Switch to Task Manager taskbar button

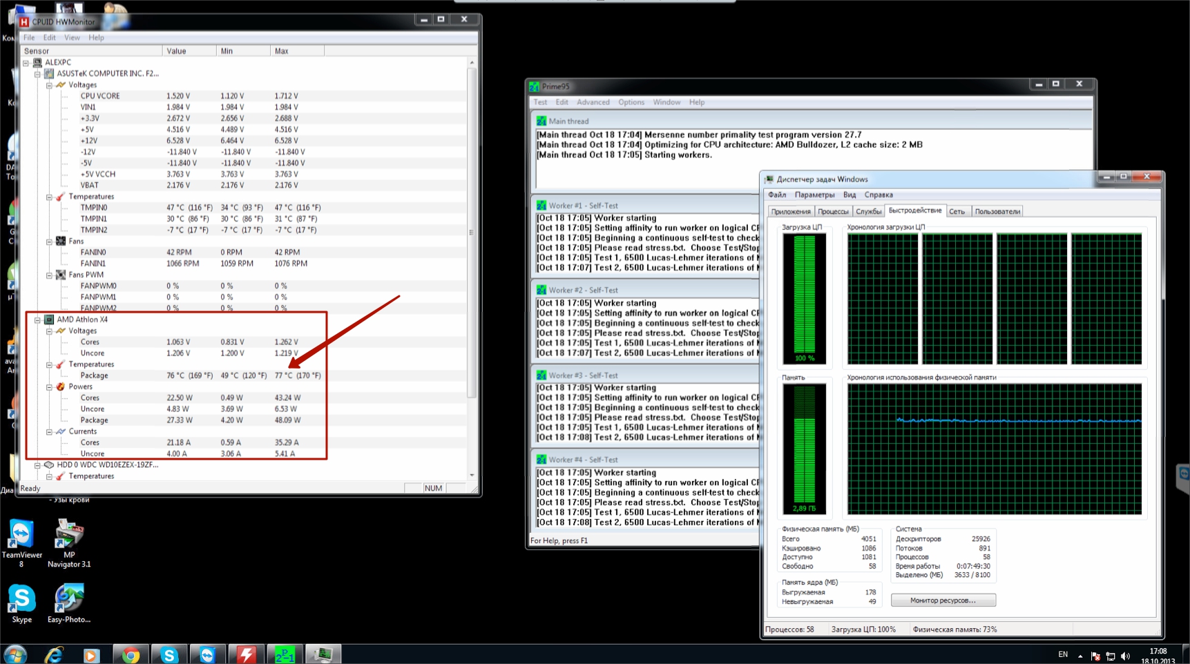click(x=323, y=654)
